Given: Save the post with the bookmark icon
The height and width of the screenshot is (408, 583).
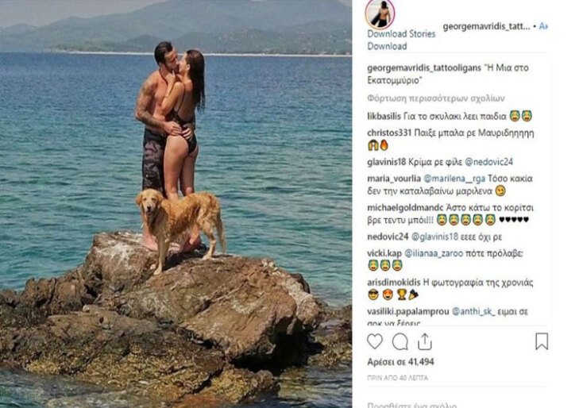Looking at the screenshot, I should pos(542,341).
